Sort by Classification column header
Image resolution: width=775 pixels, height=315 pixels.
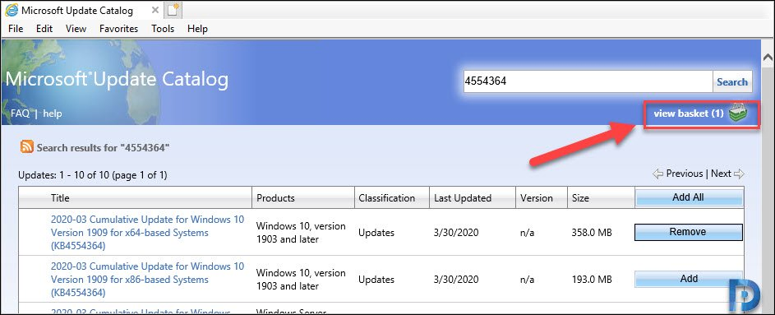(387, 198)
